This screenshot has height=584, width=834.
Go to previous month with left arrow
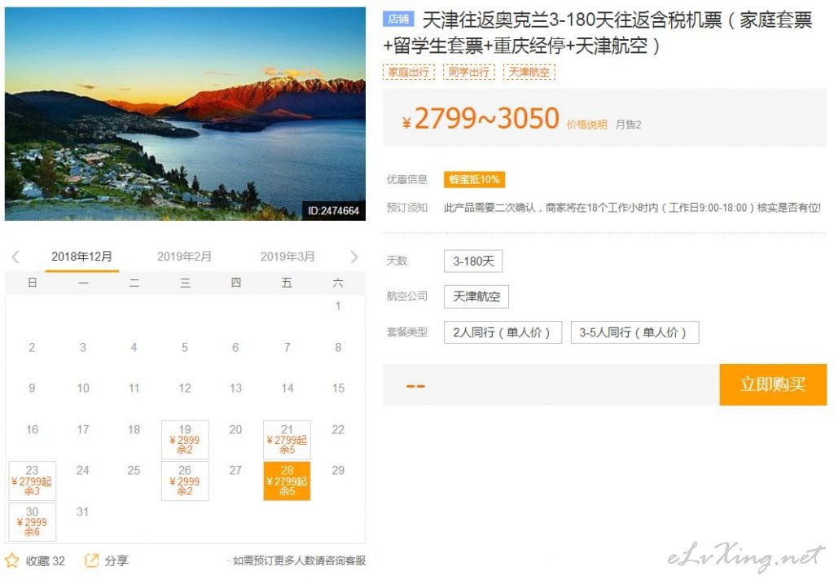point(15,257)
